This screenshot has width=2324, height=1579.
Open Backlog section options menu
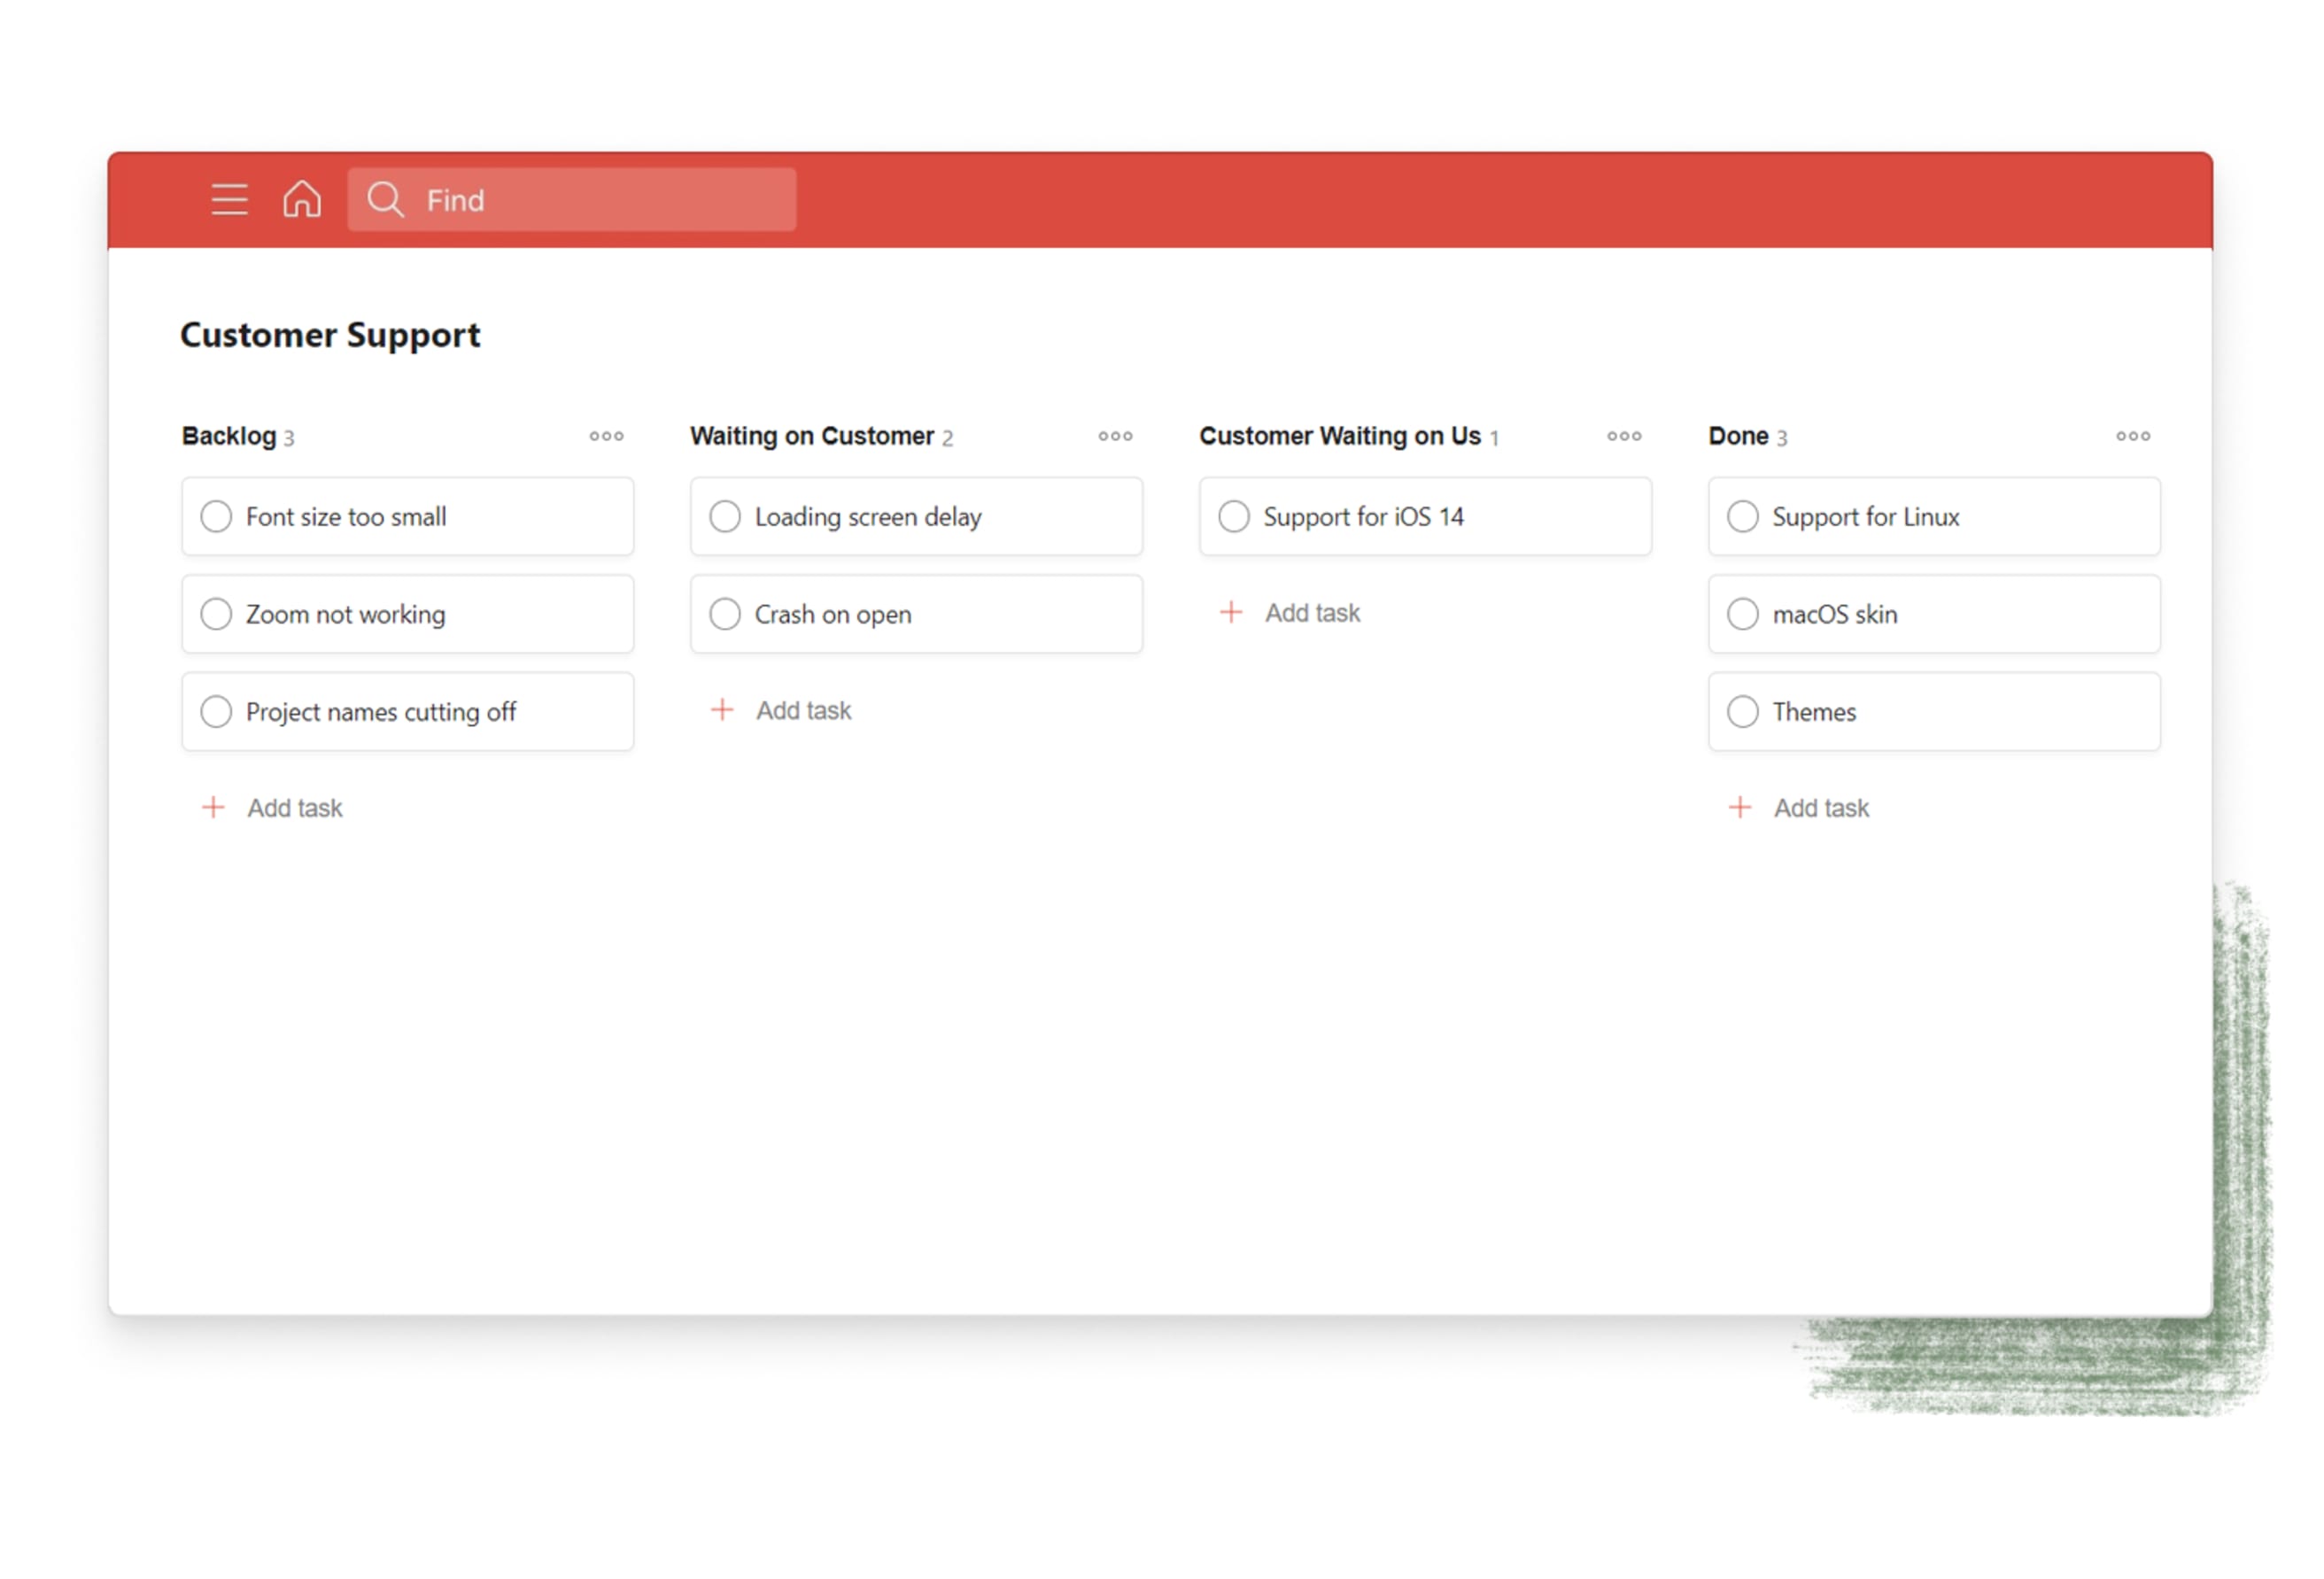pyautogui.click(x=606, y=436)
